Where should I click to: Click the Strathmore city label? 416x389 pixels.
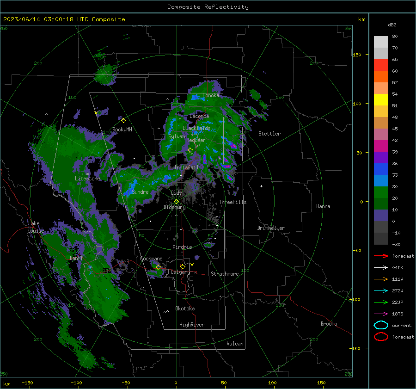pyautogui.click(x=225, y=274)
